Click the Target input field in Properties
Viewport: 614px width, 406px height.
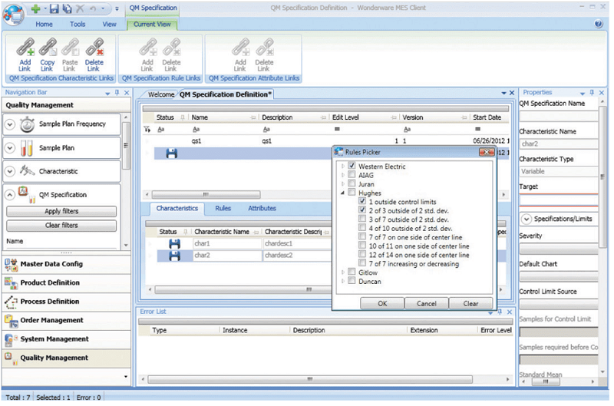click(x=558, y=200)
